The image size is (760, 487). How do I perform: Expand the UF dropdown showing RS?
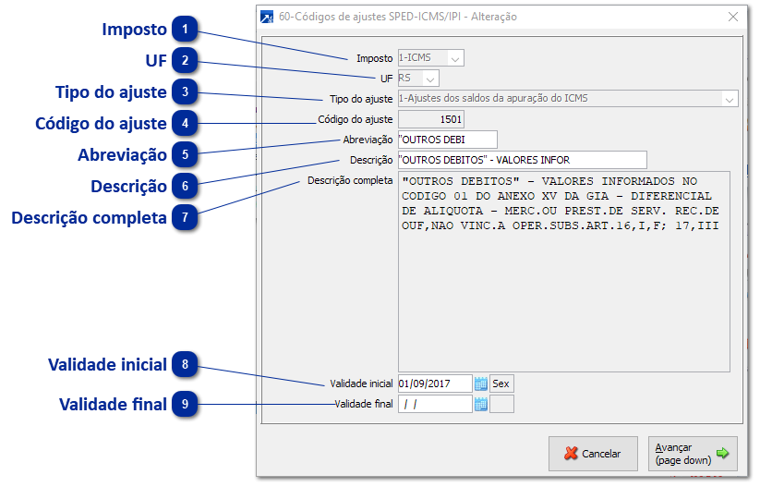click(x=430, y=79)
